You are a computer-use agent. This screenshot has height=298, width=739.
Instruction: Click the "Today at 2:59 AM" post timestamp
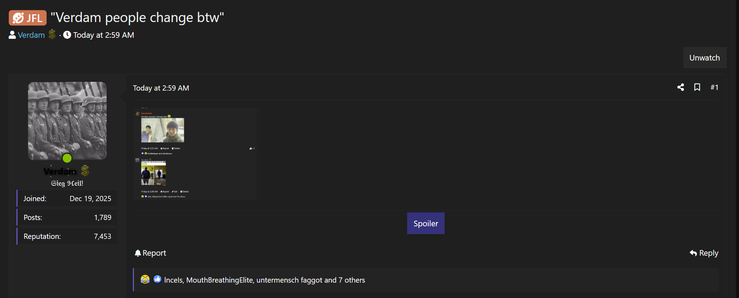tap(161, 88)
